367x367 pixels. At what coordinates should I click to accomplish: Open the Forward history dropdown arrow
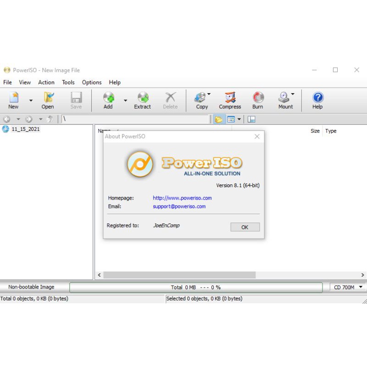click(x=41, y=119)
